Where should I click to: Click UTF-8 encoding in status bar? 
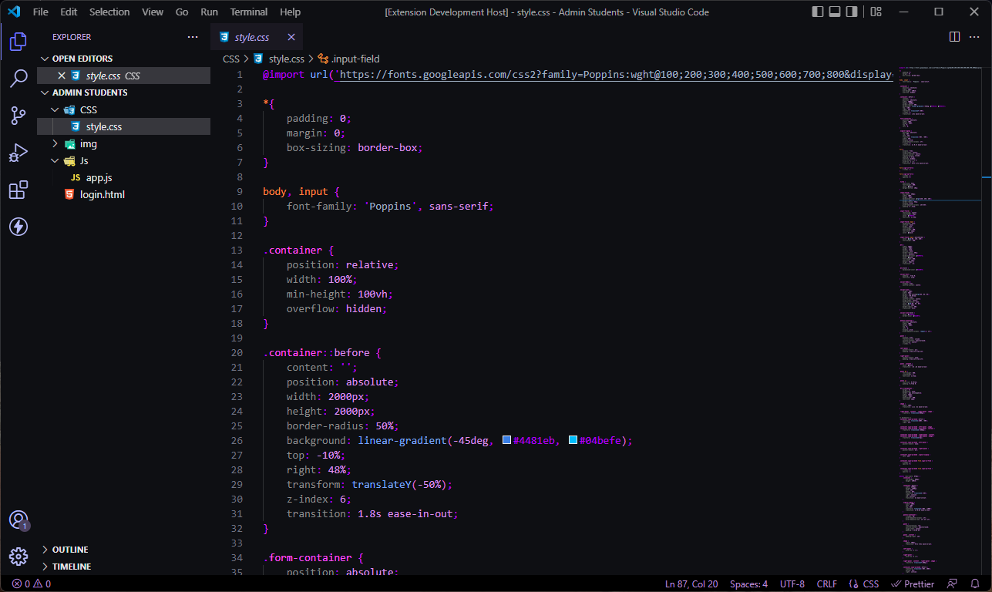coord(792,584)
